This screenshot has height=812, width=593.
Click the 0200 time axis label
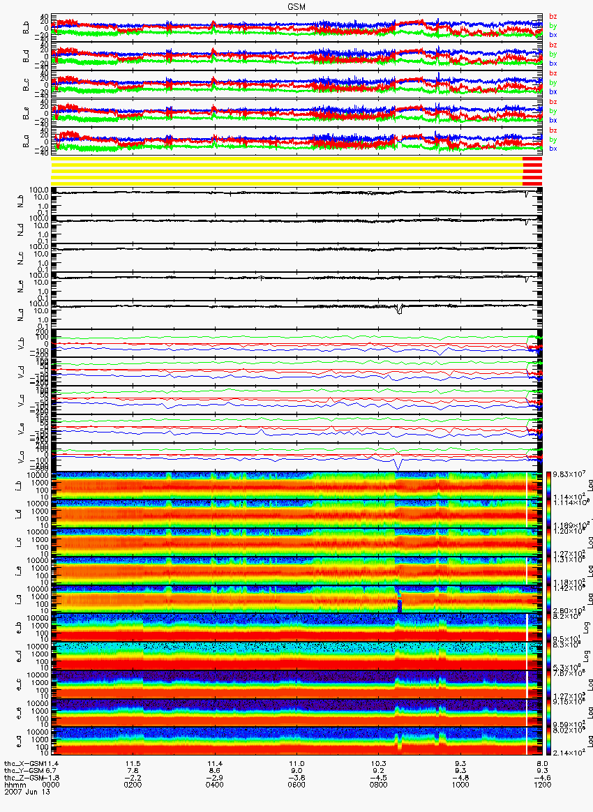[x=133, y=785]
